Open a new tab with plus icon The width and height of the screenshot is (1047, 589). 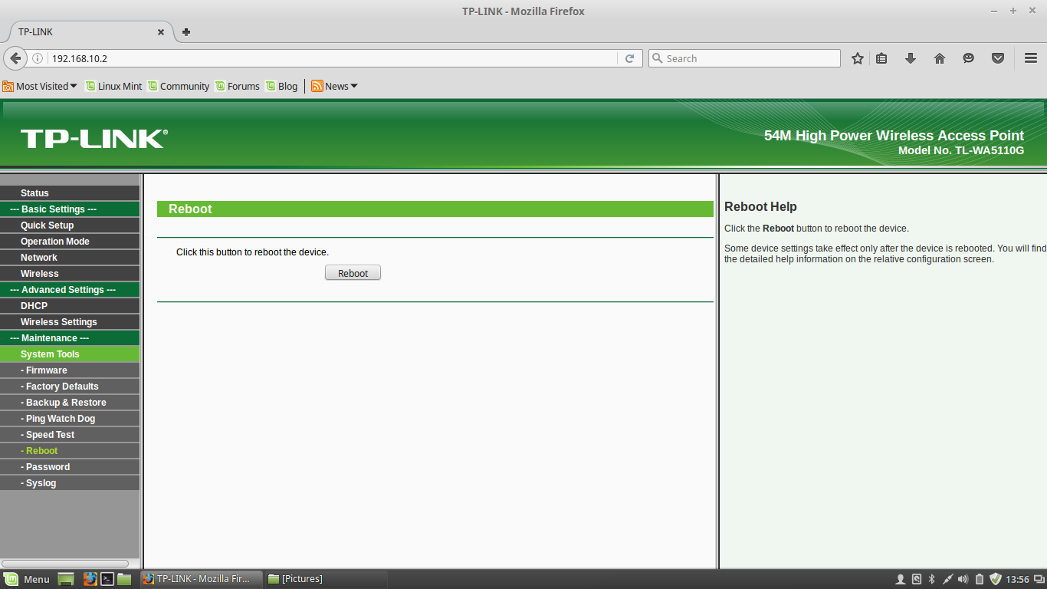click(x=186, y=32)
